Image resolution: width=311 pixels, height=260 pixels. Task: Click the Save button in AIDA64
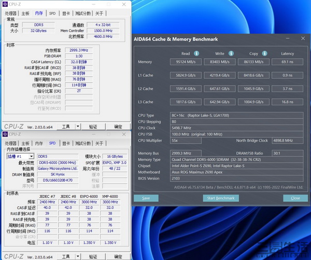(x=146, y=198)
